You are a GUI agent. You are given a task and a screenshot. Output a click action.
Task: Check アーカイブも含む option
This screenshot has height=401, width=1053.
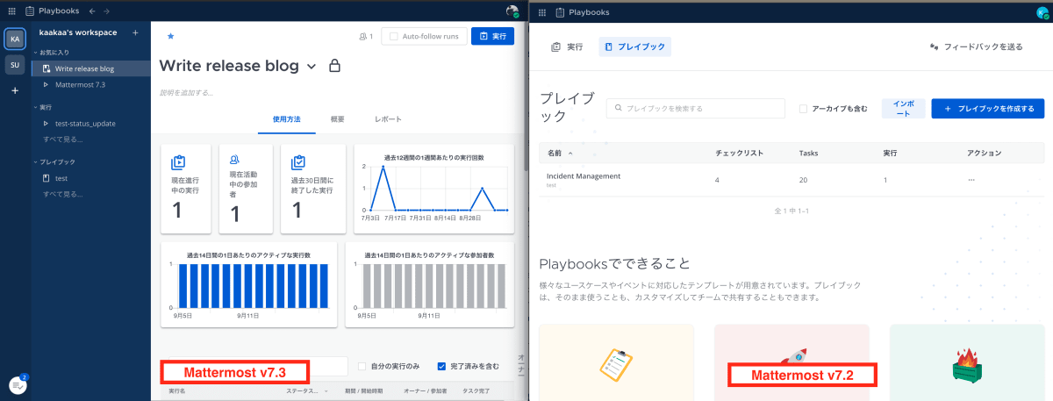[803, 109]
